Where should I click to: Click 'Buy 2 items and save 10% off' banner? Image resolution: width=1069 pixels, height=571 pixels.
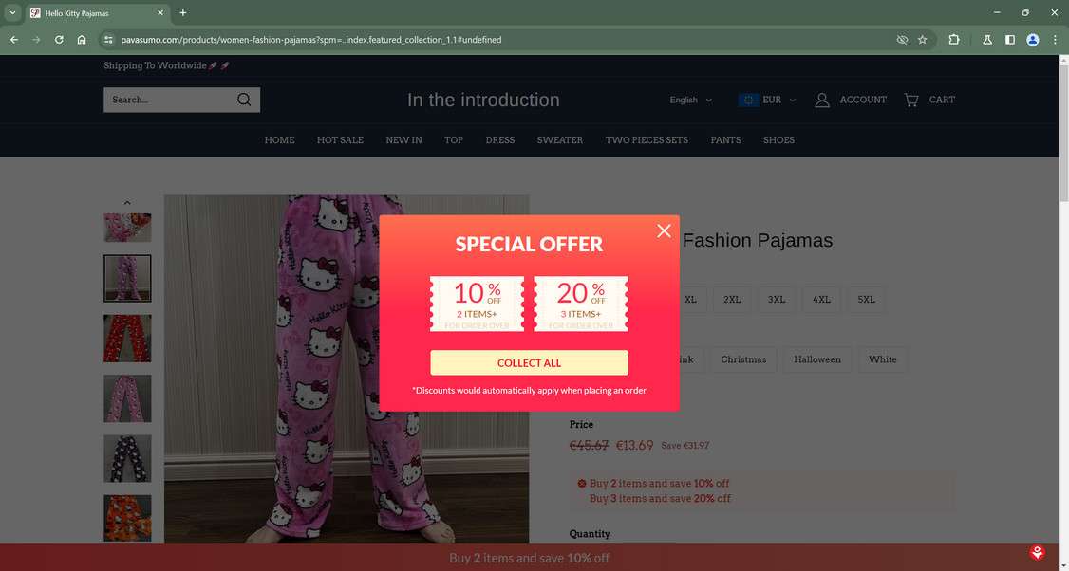(x=529, y=558)
